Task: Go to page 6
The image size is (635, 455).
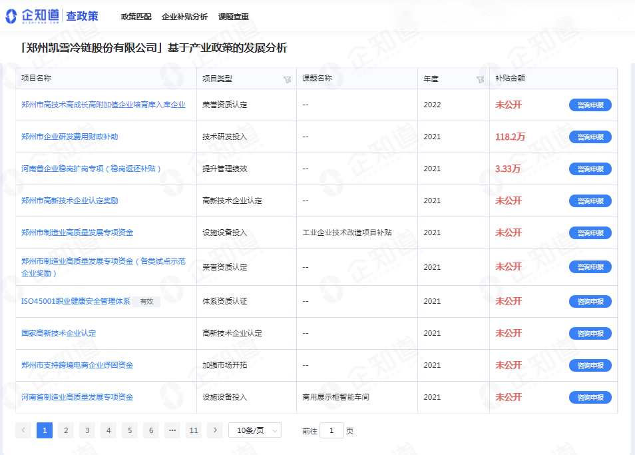Action: click(x=151, y=430)
